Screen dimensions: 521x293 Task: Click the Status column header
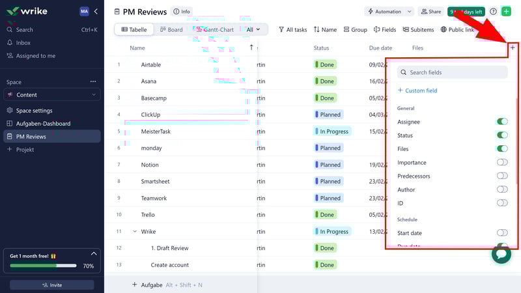(x=321, y=48)
